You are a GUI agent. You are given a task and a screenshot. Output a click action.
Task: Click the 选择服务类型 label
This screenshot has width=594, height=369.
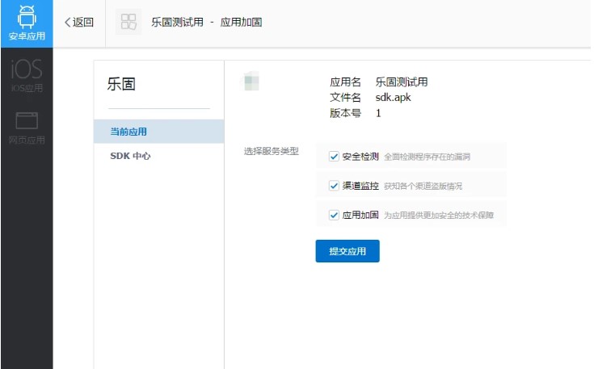(x=271, y=151)
